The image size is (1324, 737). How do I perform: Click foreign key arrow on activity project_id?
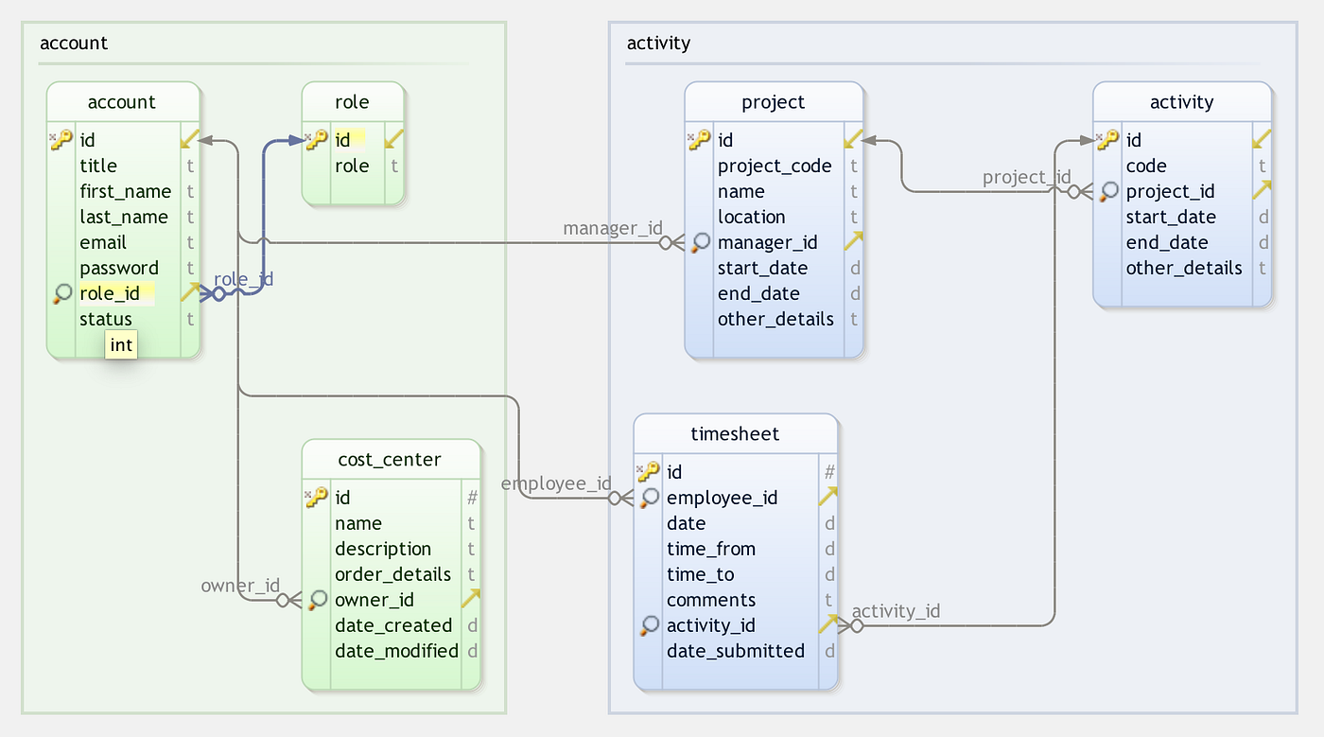(1262, 190)
